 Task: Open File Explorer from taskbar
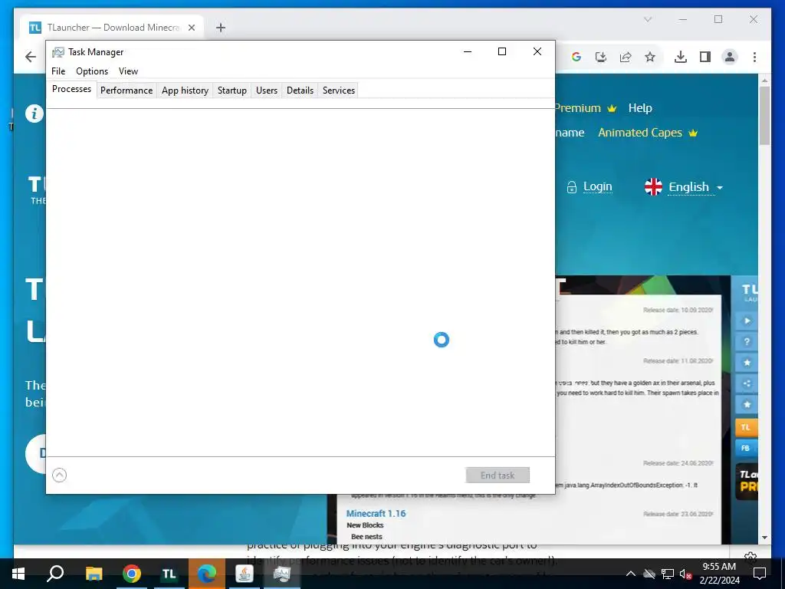coord(94,574)
